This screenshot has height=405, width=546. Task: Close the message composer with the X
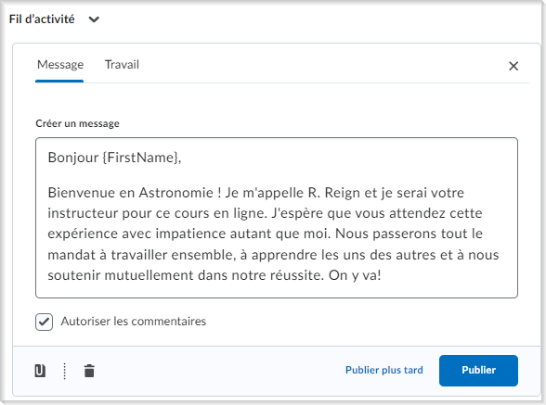[x=513, y=66]
